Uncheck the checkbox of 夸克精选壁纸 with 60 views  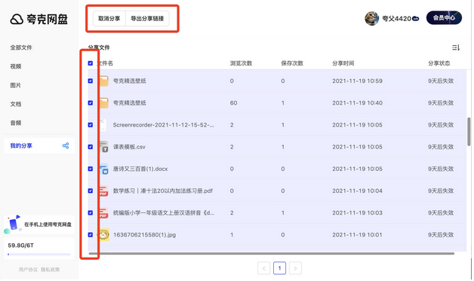tap(91, 103)
